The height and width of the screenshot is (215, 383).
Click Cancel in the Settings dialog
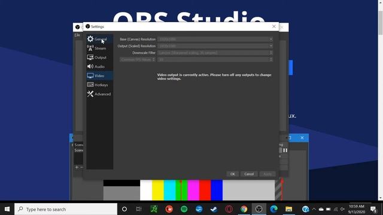pyautogui.click(x=249, y=174)
